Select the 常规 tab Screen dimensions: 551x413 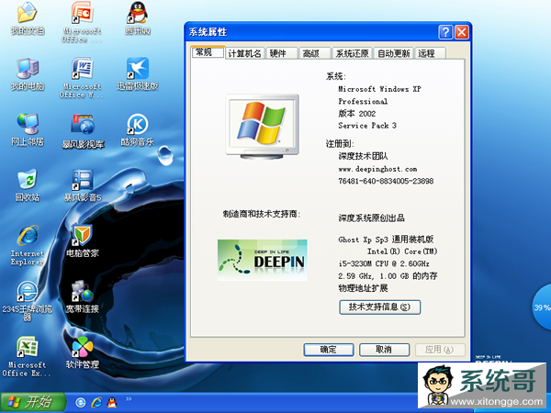[x=208, y=52]
